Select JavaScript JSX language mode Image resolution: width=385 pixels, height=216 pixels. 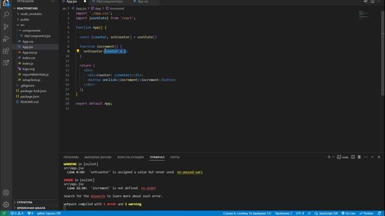click(x=326, y=214)
